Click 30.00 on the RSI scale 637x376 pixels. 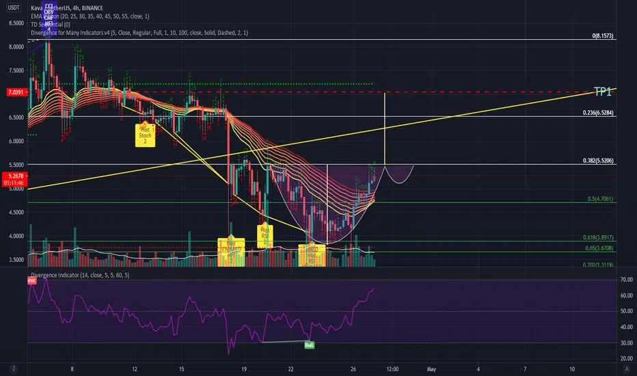point(627,343)
